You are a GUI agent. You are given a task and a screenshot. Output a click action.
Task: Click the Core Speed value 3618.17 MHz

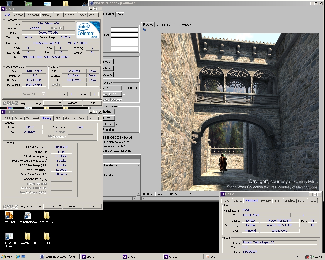[x=34, y=71]
